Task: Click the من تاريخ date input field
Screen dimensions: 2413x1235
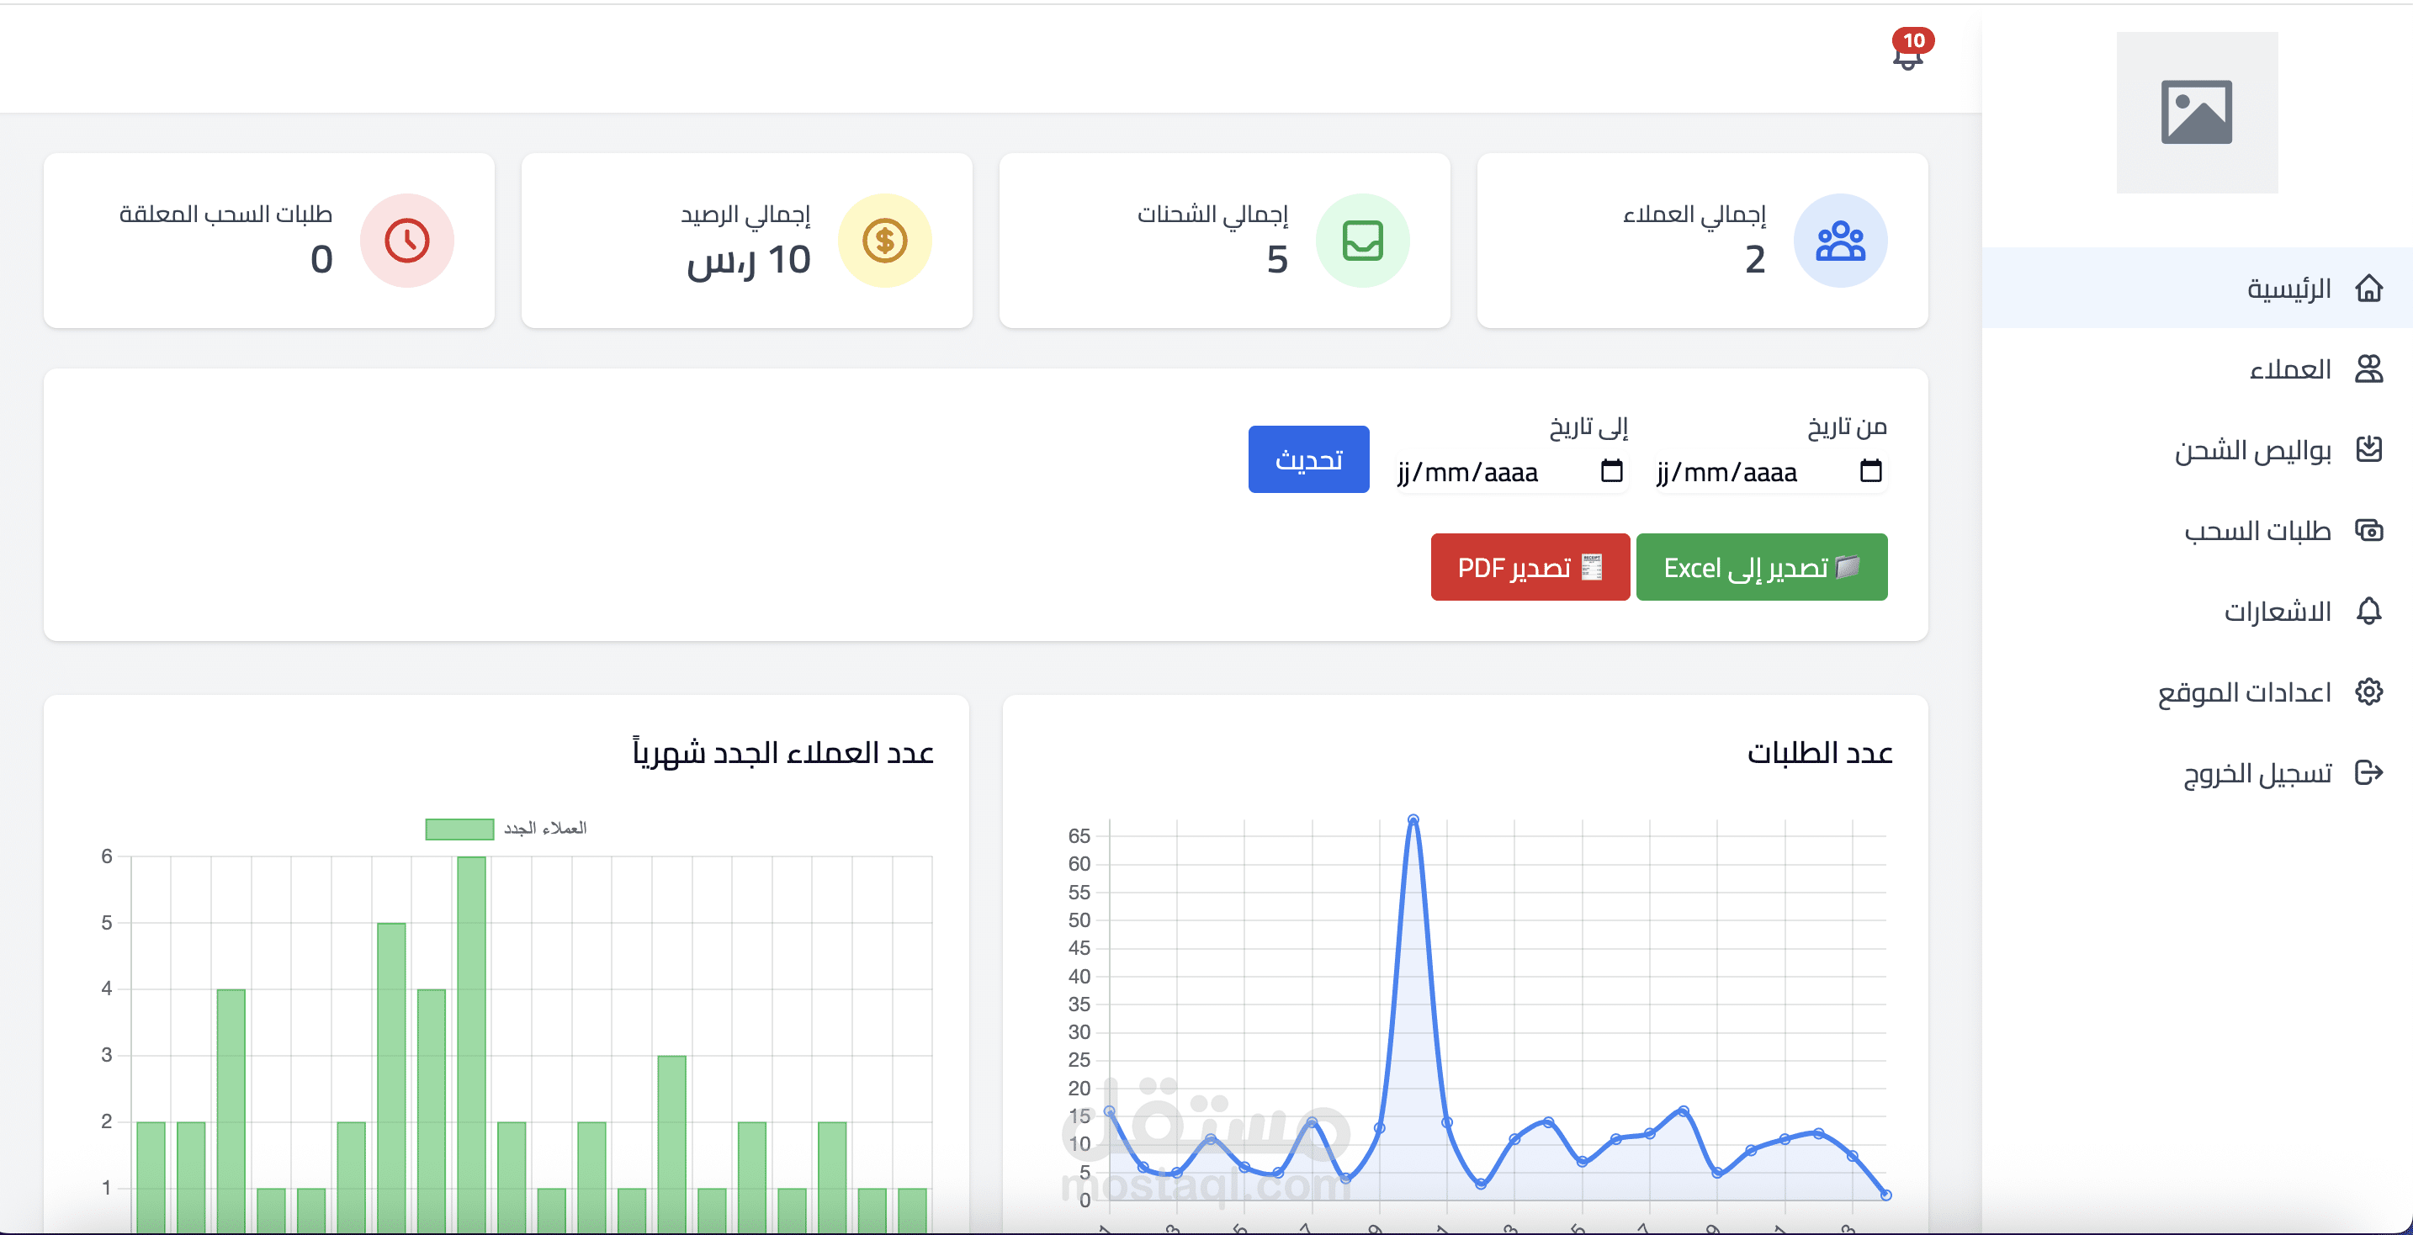Action: tap(1742, 472)
